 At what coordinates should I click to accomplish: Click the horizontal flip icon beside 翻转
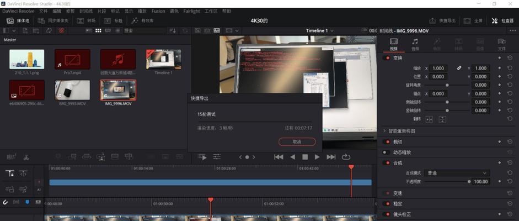point(429,119)
